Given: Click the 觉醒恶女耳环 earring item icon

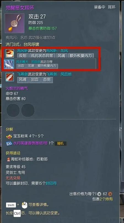Looking at the screenshot, I should 15,23.
